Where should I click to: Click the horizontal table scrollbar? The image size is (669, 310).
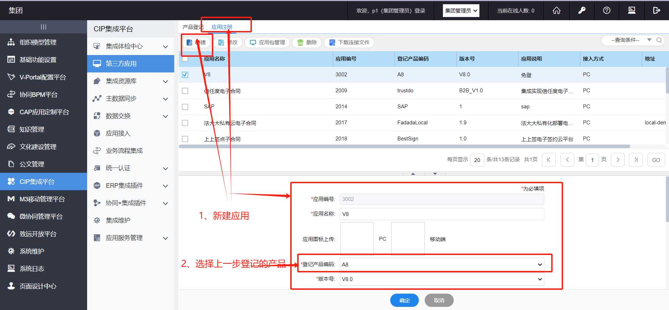click(x=404, y=146)
